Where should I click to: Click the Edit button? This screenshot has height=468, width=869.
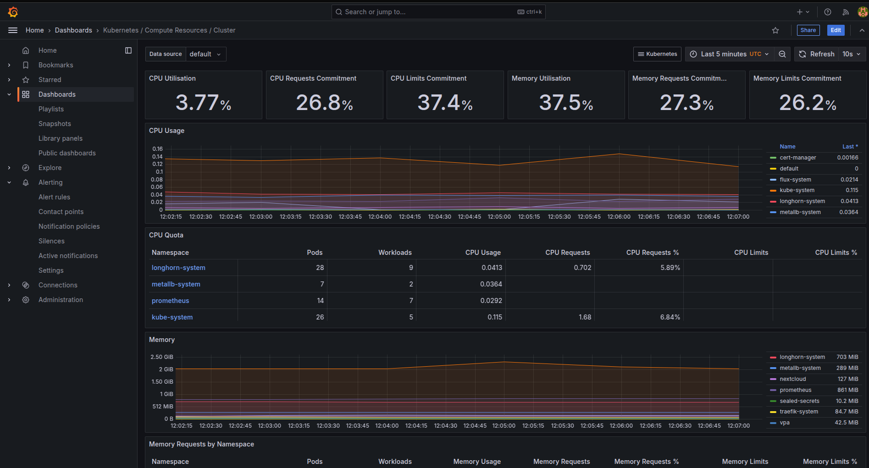click(836, 30)
